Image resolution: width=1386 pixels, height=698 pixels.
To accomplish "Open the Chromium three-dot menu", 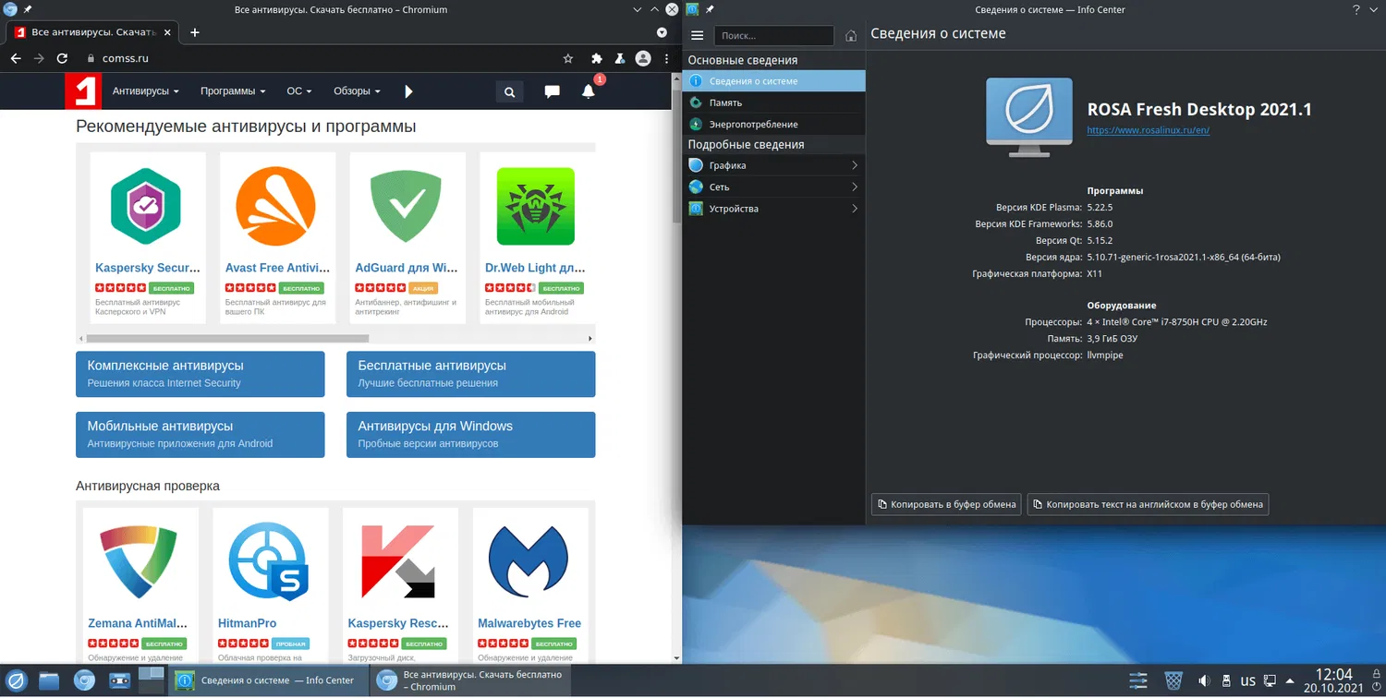I will click(667, 58).
